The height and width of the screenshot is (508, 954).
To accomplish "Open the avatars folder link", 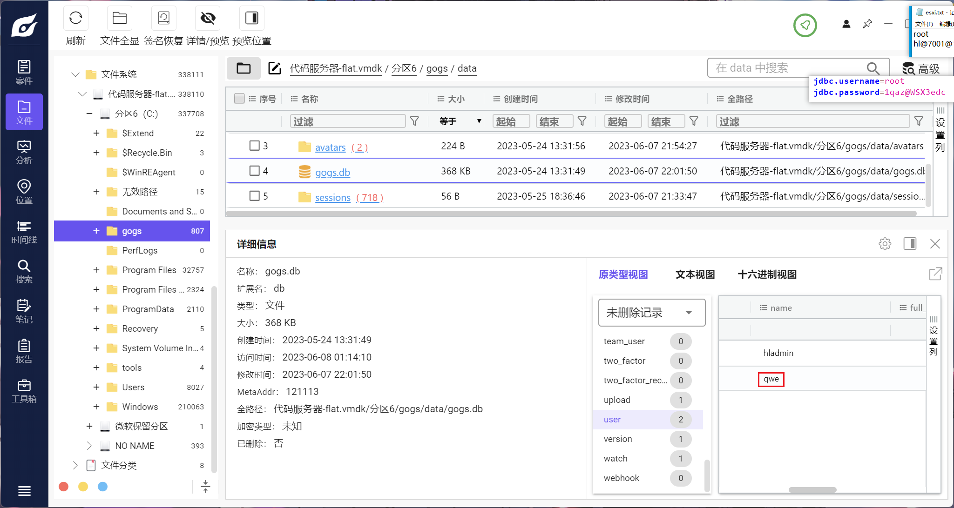I will pyautogui.click(x=330, y=147).
